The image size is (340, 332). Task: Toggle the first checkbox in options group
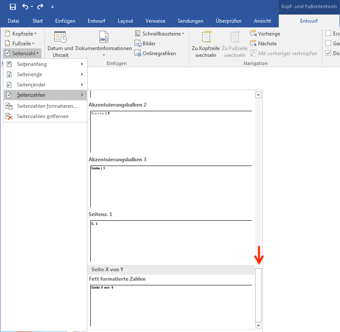pyautogui.click(x=328, y=33)
